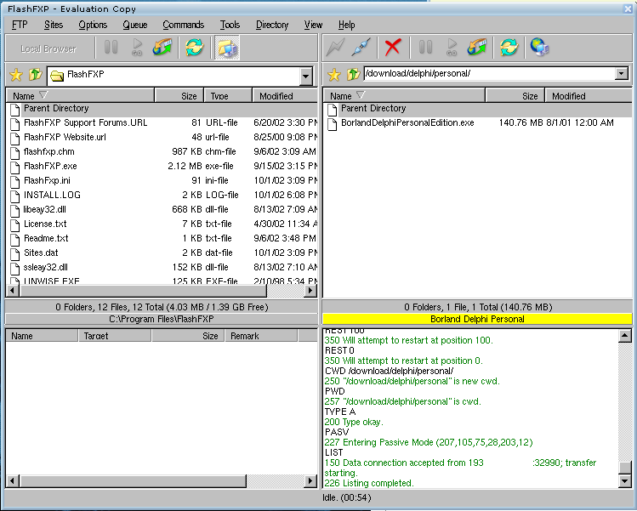The width and height of the screenshot is (637, 511).
Task: Expand the /download/delphi/personal/ path dropdown
Action: [x=622, y=74]
